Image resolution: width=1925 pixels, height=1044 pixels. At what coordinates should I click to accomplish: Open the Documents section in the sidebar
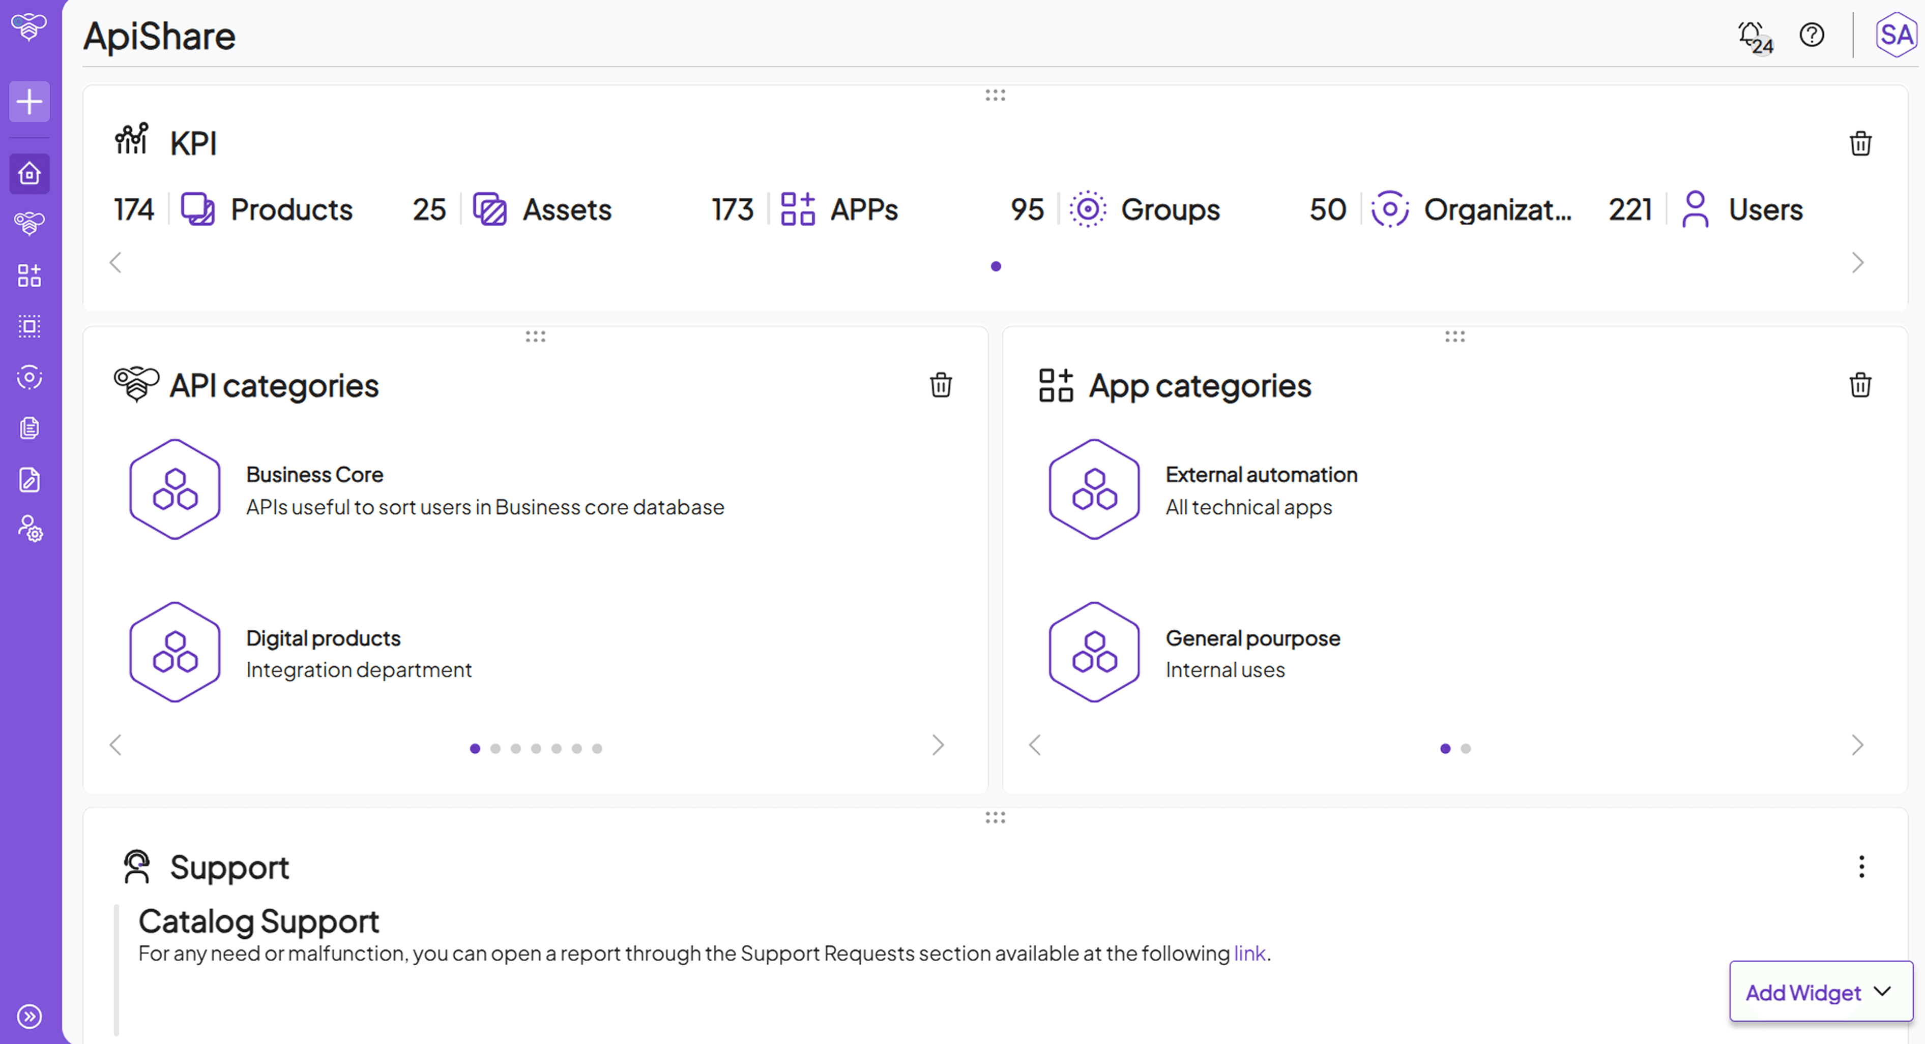[x=30, y=428]
